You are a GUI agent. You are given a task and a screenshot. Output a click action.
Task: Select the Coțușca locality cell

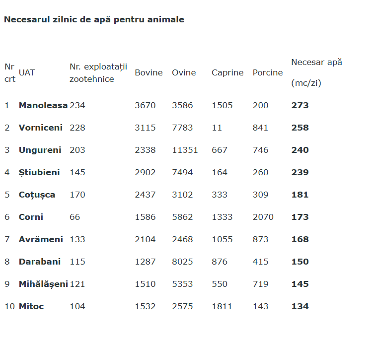pyautogui.click(x=37, y=195)
